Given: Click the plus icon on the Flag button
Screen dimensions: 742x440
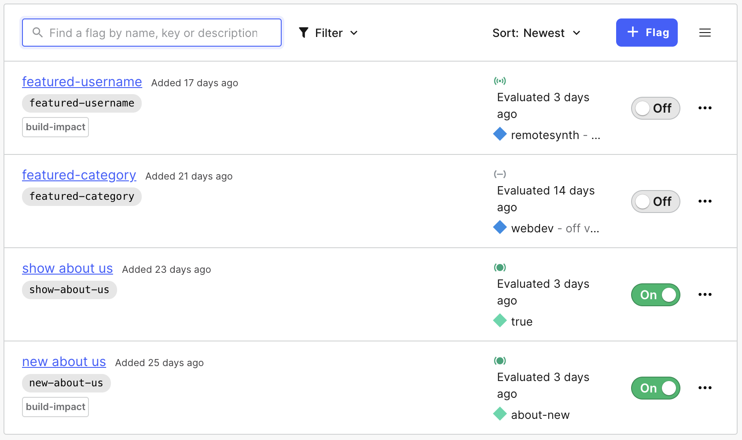Looking at the screenshot, I should [632, 32].
